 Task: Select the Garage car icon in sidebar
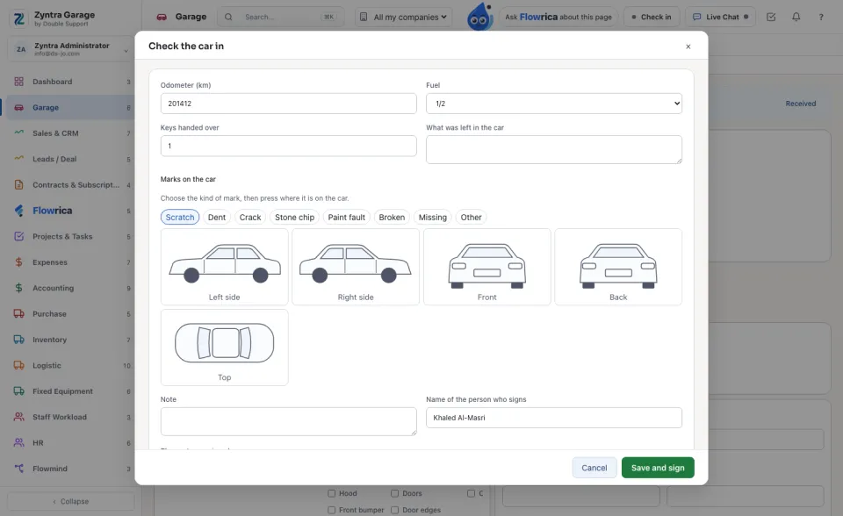pyautogui.click(x=18, y=107)
